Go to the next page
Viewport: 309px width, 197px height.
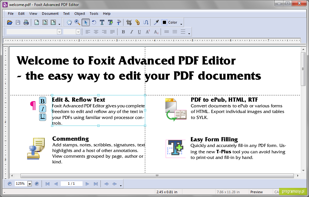[x=87, y=184]
